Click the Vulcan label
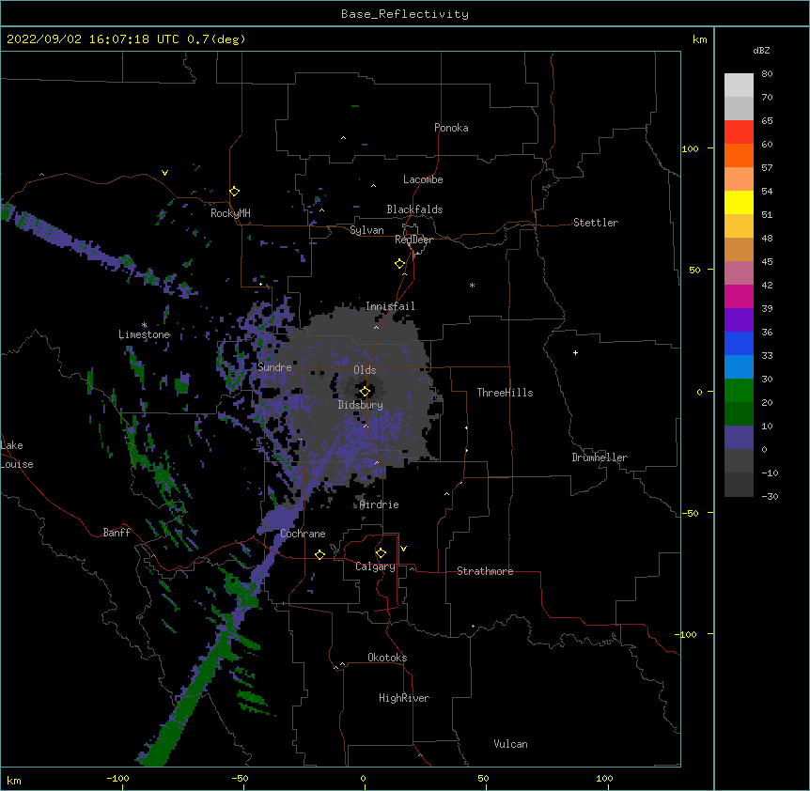810x791 pixels. (x=510, y=744)
